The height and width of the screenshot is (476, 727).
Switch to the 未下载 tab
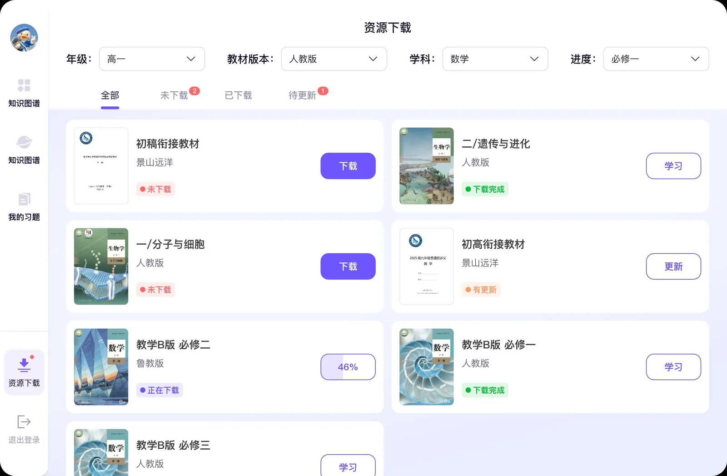(174, 95)
